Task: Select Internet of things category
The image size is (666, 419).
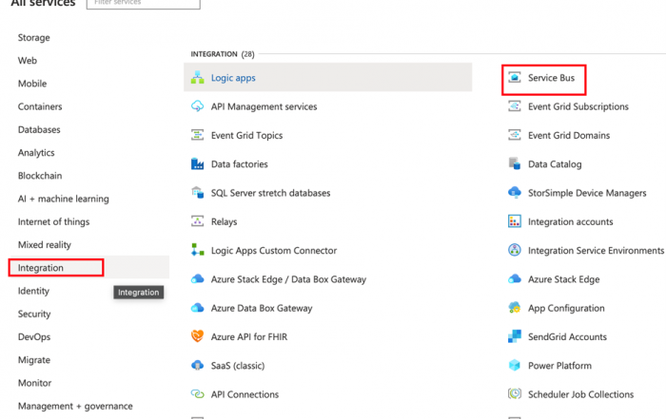Action: tap(53, 221)
